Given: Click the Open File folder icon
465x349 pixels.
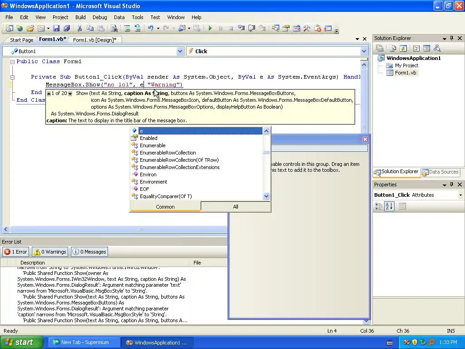Looking at the screenshot, I should coord(30,28).
